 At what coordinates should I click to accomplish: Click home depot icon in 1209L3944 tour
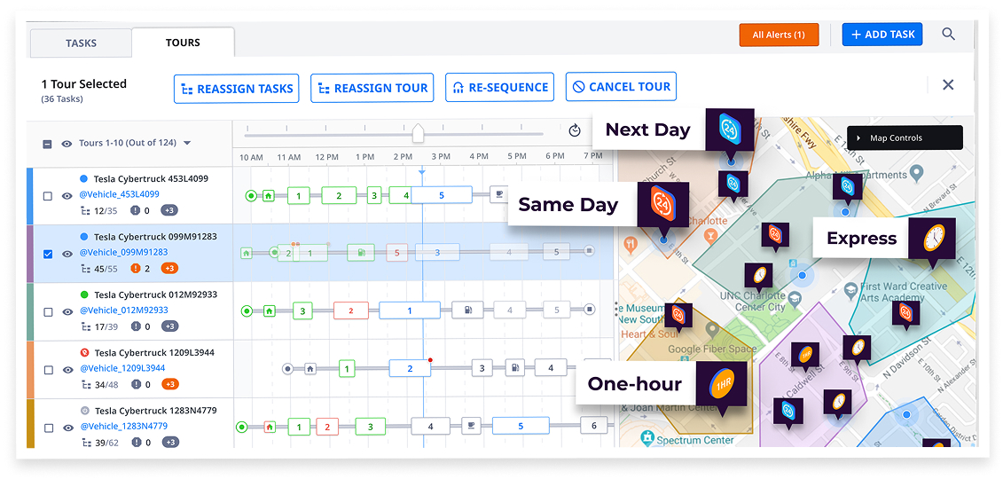(310, 368)
